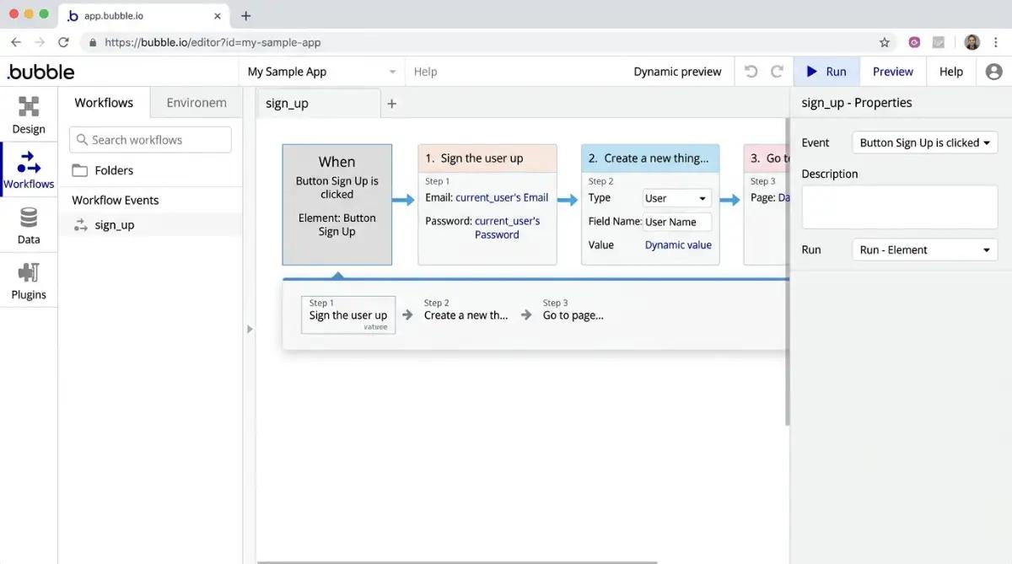Open the Design section in sidebar
The image size is (1012, 564).
point(29,114)
